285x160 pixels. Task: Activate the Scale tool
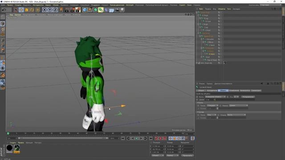click(x=27, y=10)
